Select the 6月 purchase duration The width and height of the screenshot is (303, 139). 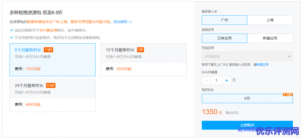point(247,98)
